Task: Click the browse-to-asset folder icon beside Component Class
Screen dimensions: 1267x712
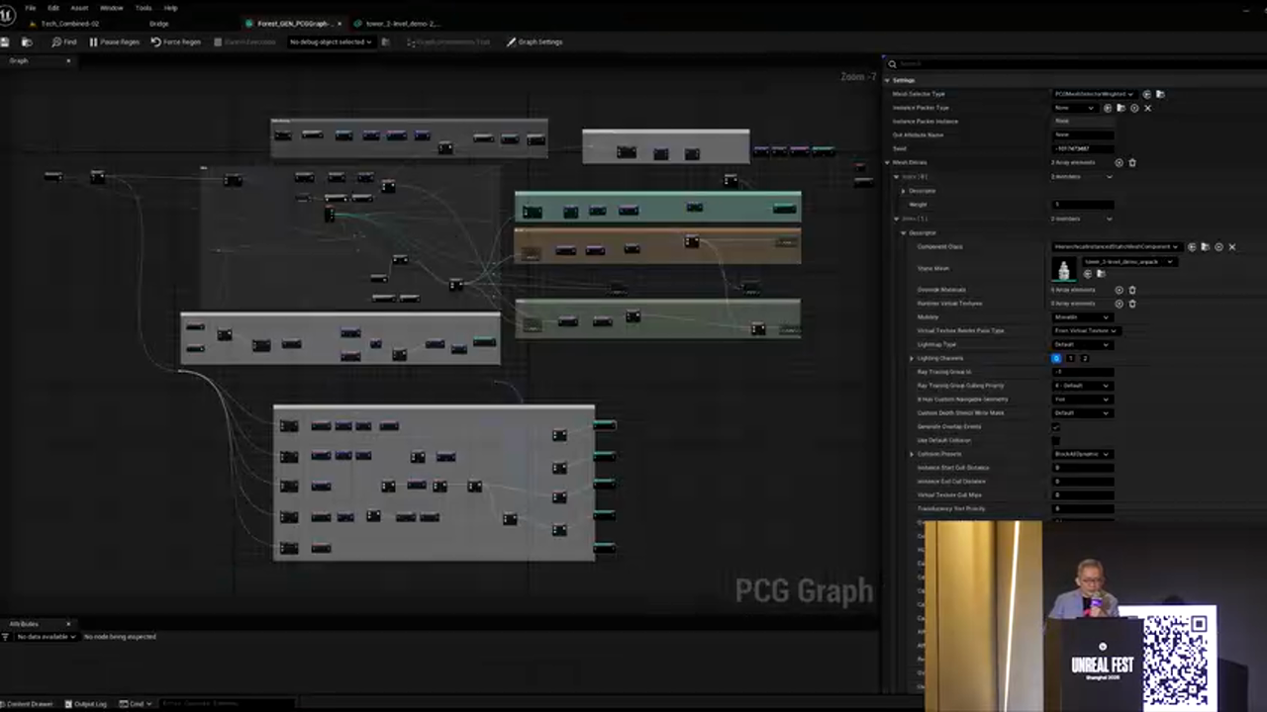Action: coord(1205,246)
